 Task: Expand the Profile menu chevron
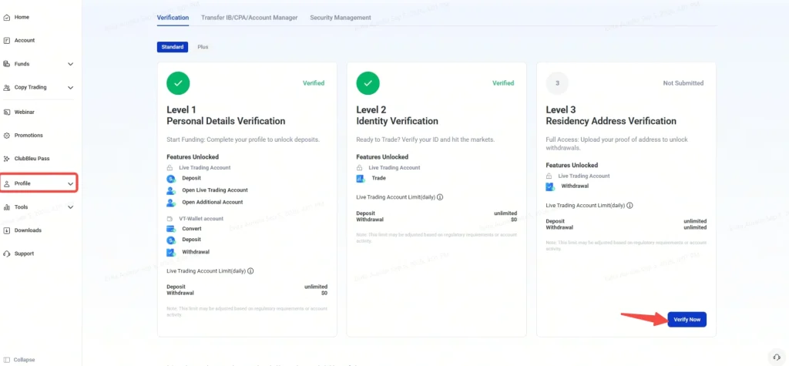tap(70, 184)
